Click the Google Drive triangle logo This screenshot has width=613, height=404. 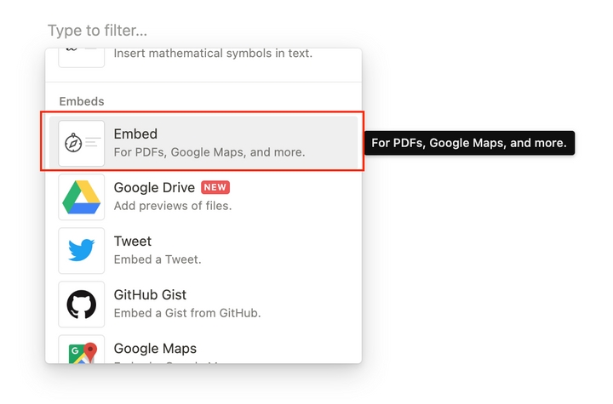tap(82, 197)
